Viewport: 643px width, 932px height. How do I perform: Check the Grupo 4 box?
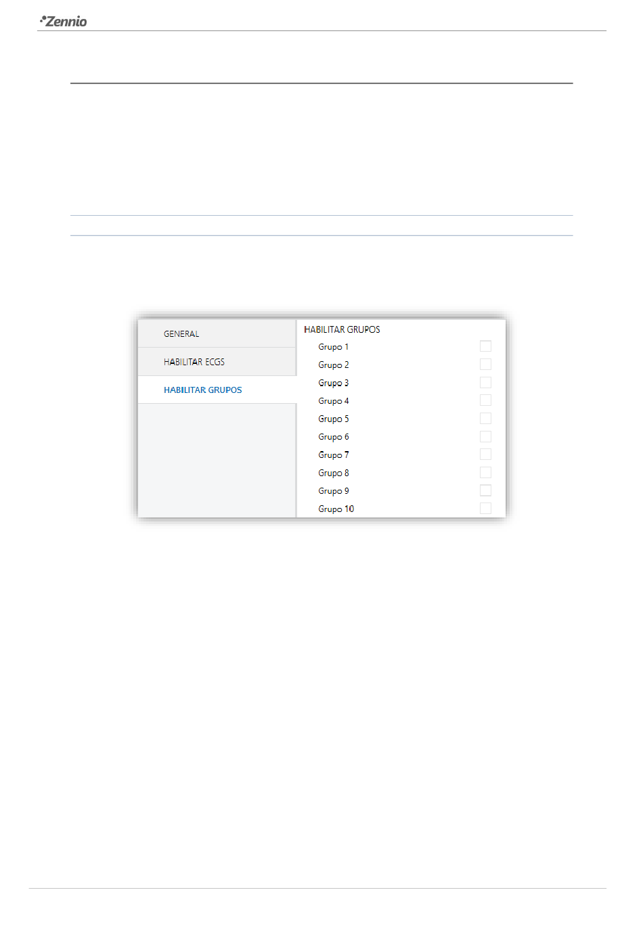[485, 400]
